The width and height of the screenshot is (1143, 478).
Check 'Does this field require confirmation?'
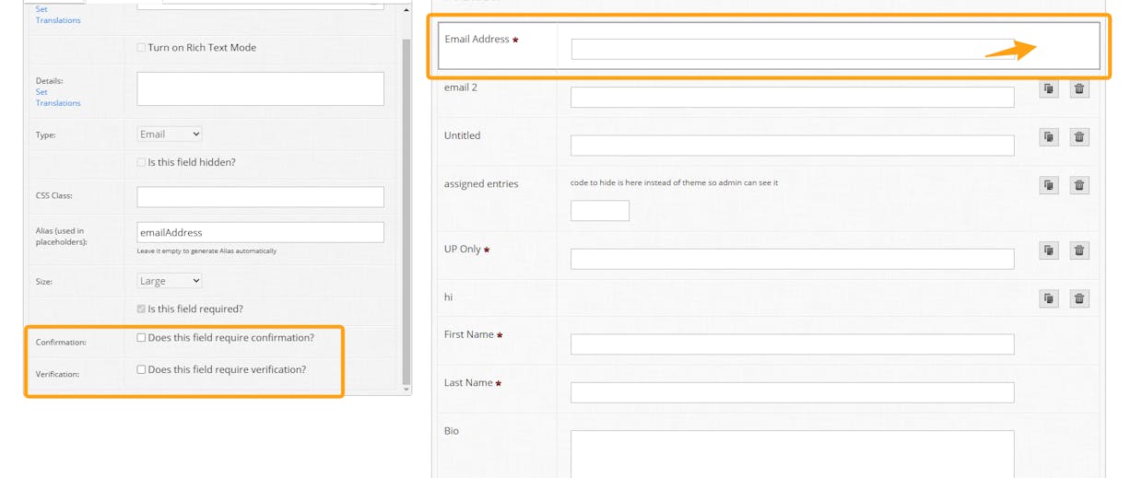(x=141, y=338)
